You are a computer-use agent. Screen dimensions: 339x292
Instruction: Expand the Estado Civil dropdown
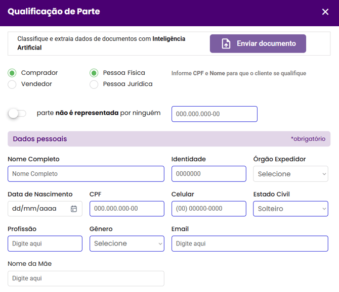pos(290,209)
